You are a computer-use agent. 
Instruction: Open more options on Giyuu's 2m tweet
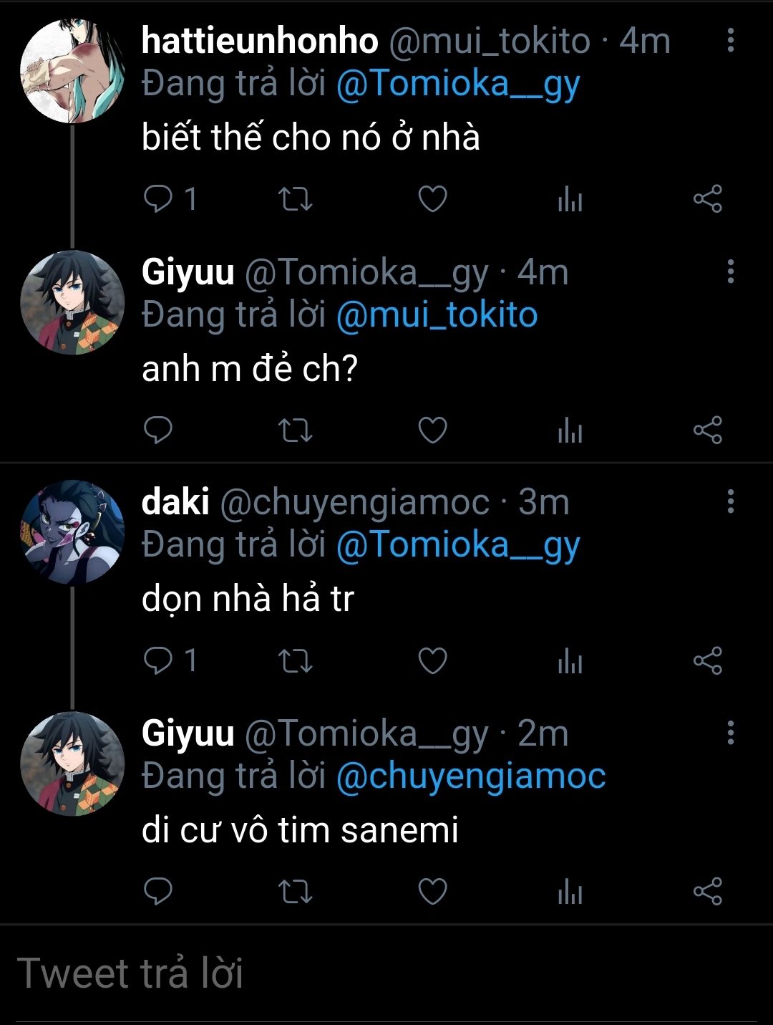(730, 732)
